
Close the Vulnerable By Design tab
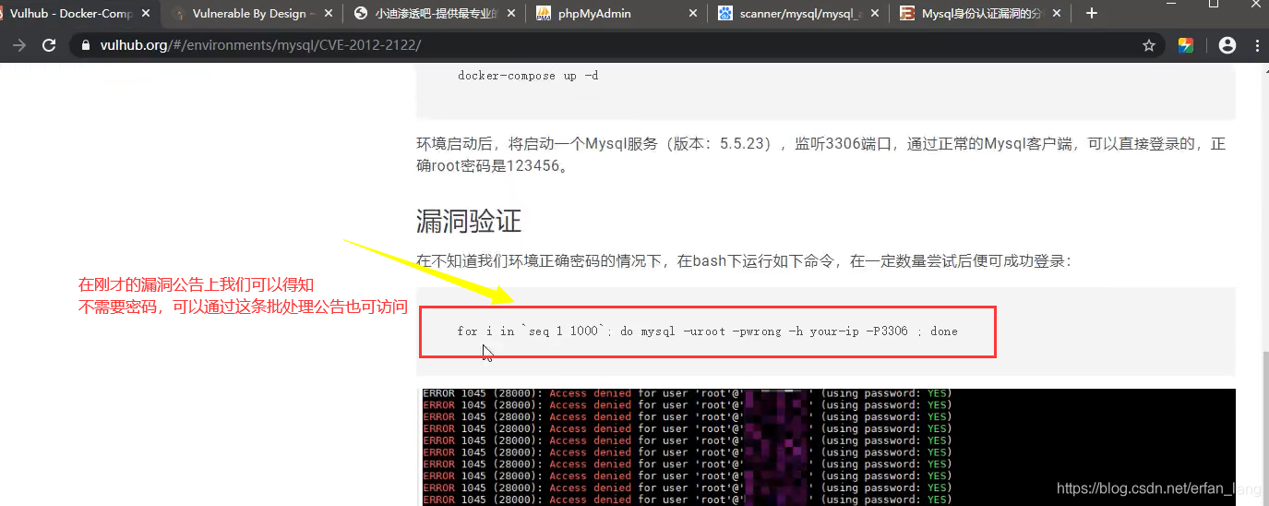point(328,14)
